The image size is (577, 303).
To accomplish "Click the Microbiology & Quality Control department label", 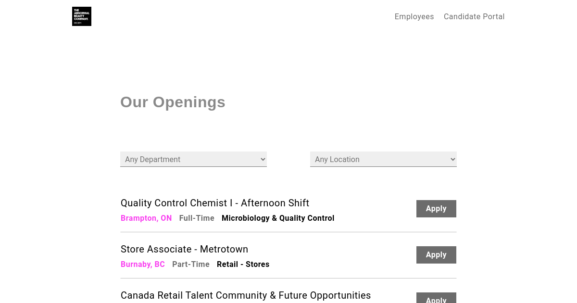I will (x=278, y=218).
